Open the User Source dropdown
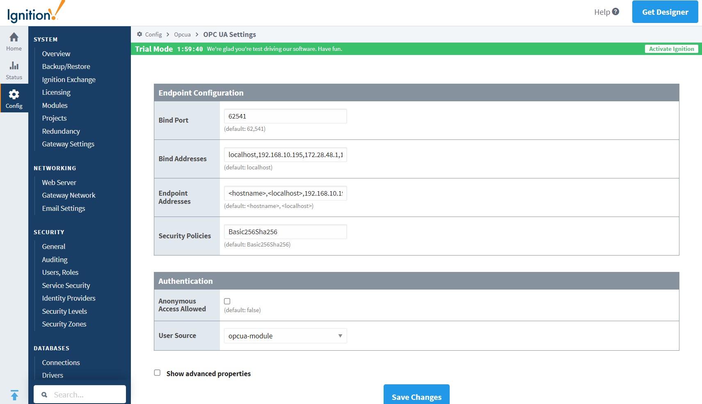The width and height of the screenshot is (702, 404). coord(285,336)
